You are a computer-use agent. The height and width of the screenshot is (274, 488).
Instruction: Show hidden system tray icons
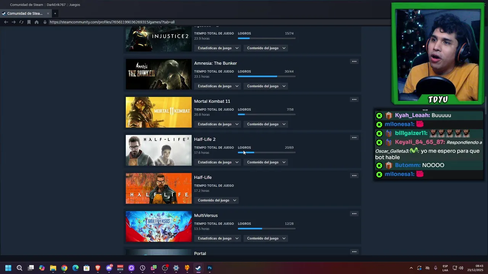(x=411, y=268)
